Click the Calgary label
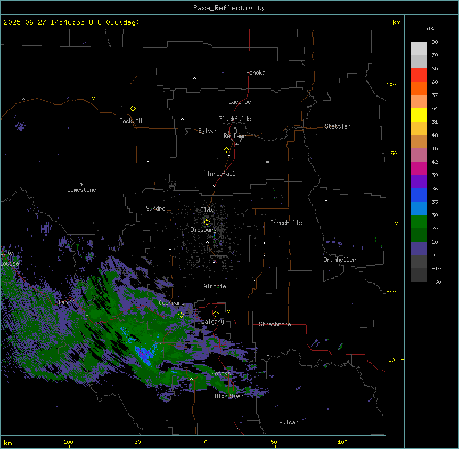The width and height of the screenshot is (459, 449). coord(212,322)
